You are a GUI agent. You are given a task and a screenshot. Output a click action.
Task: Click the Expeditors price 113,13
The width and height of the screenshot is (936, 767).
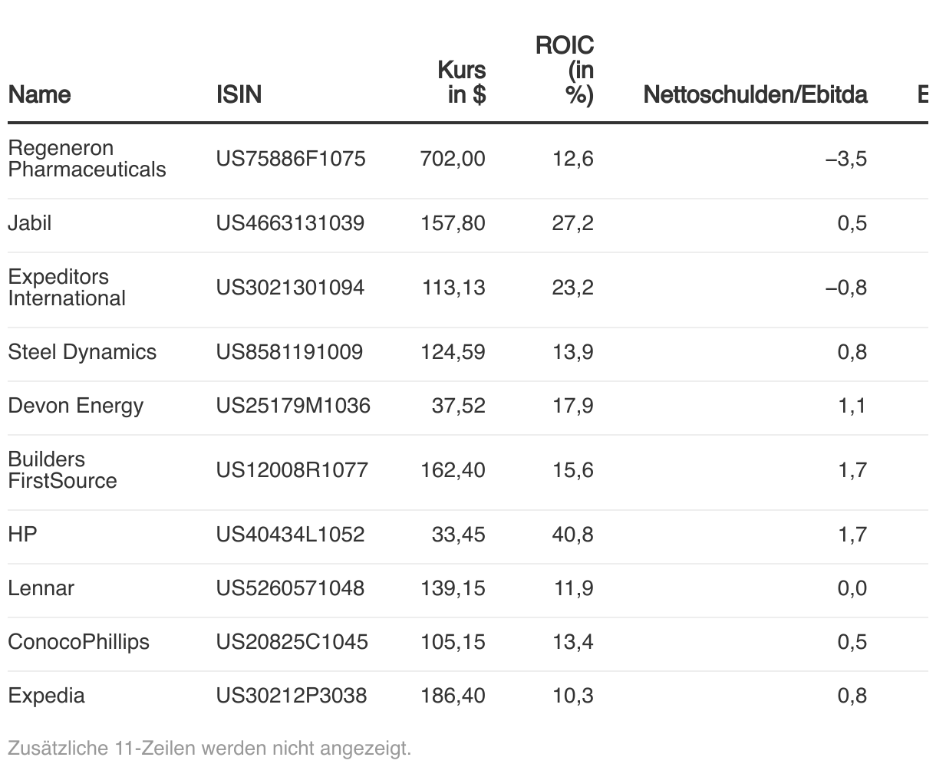pos(453,288)
